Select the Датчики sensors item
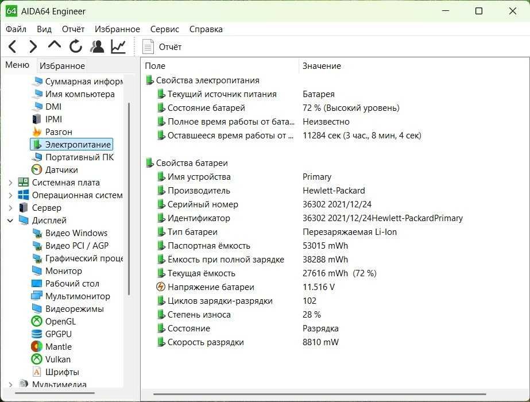This screenshot has width=530, height=402. (61, 170)
